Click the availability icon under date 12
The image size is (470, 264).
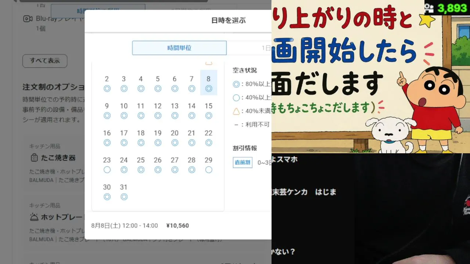[x=158, y=115]
